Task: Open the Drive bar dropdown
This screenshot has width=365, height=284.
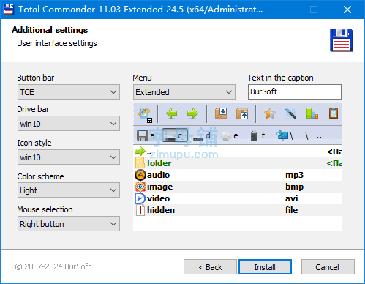Action: (69, 124)
